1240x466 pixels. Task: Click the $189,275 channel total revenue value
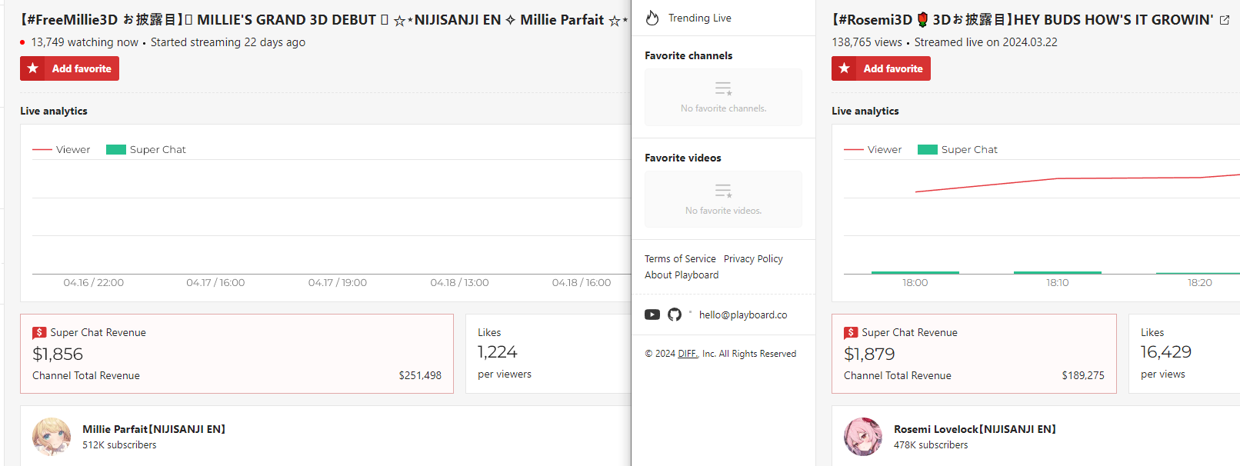pos(1083,375)
